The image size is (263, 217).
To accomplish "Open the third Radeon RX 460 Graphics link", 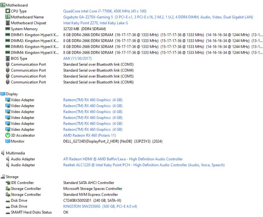I will tap(93, 112).
